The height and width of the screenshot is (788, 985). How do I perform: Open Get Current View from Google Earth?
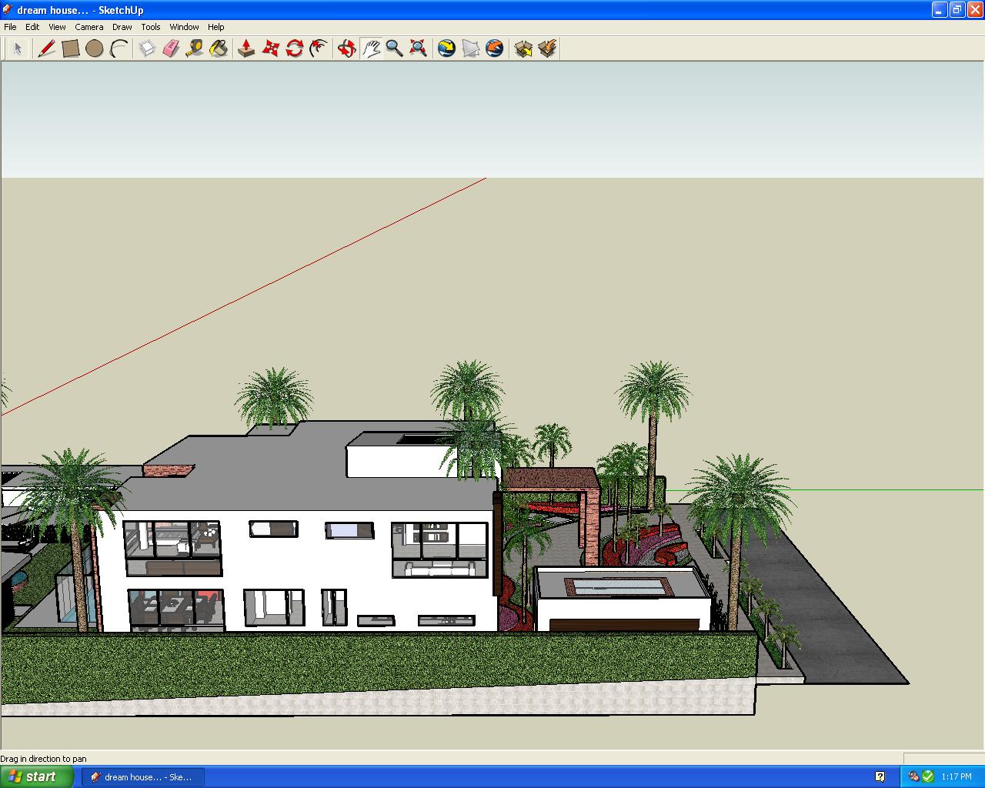446,48
